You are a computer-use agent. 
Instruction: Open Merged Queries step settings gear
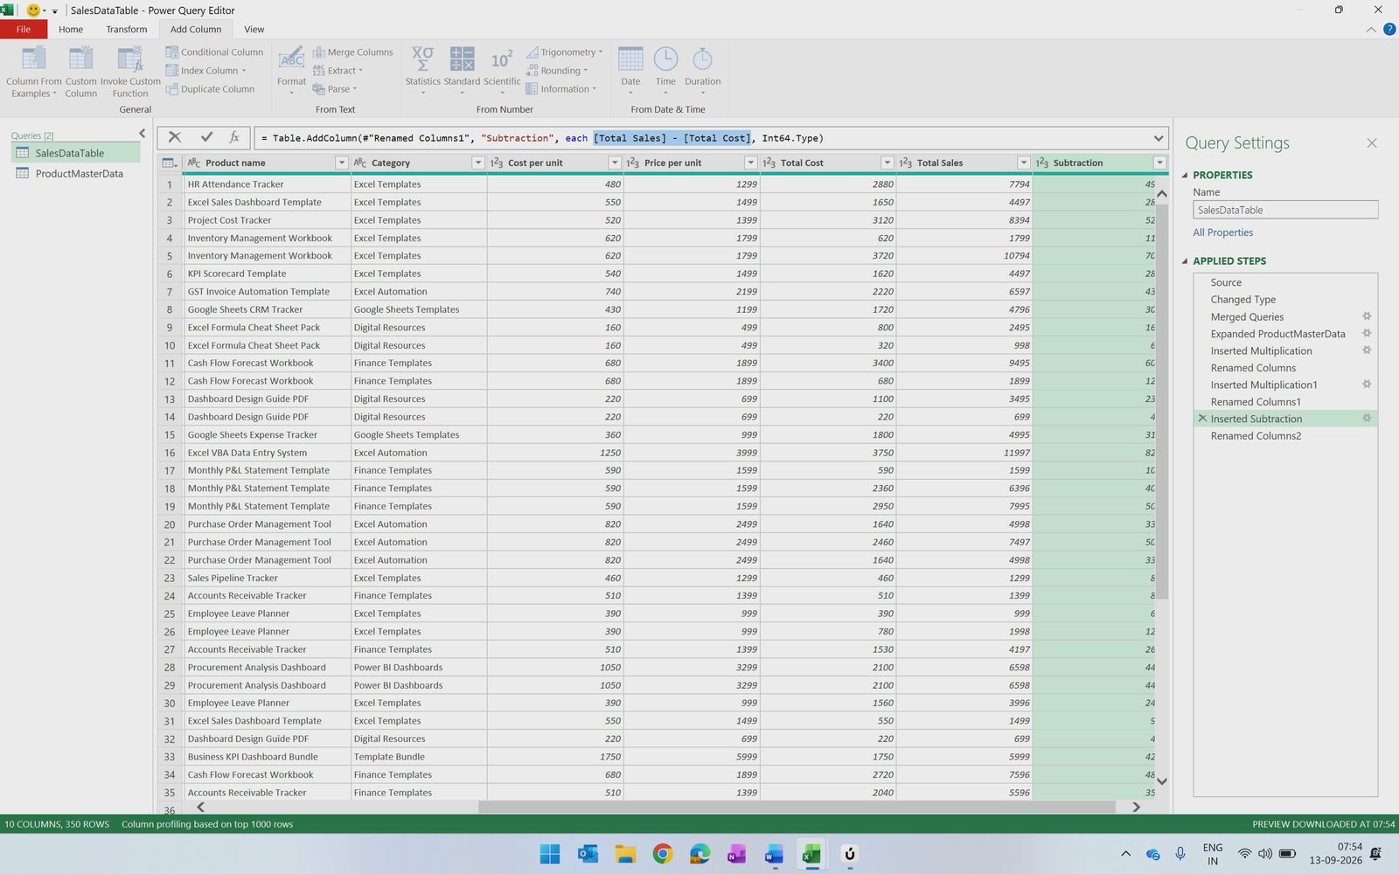1367,316
